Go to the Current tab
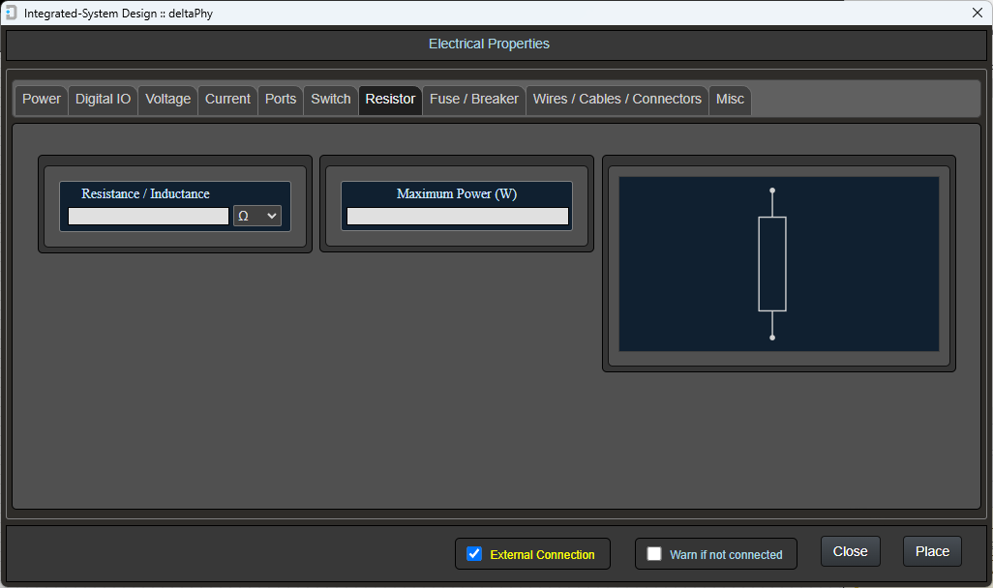The width and height of the screenshot is (993, 588). click(227, 100)
